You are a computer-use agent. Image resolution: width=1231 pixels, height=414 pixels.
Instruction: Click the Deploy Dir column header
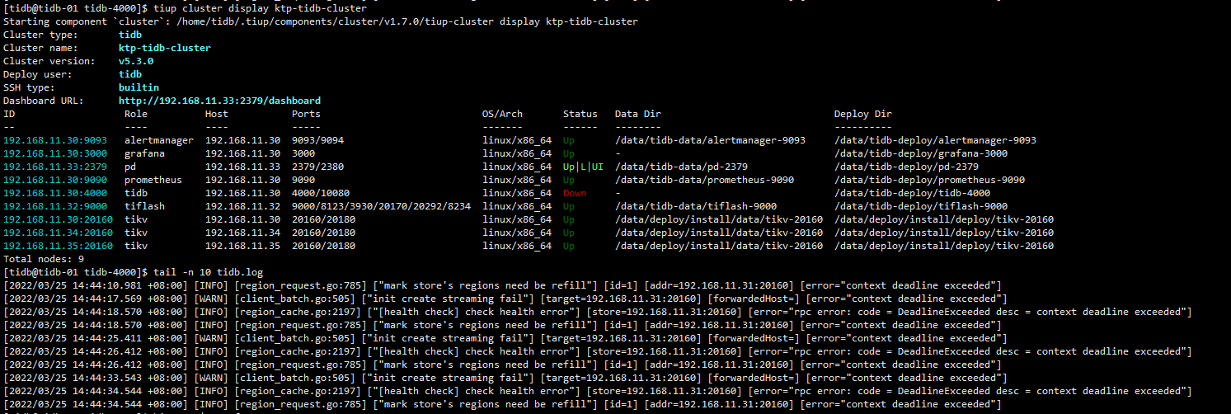[x=862, y=114]
